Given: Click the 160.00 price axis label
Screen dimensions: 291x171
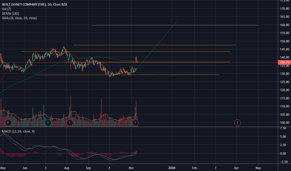Looking at the screenshot, I should [285, 25].
